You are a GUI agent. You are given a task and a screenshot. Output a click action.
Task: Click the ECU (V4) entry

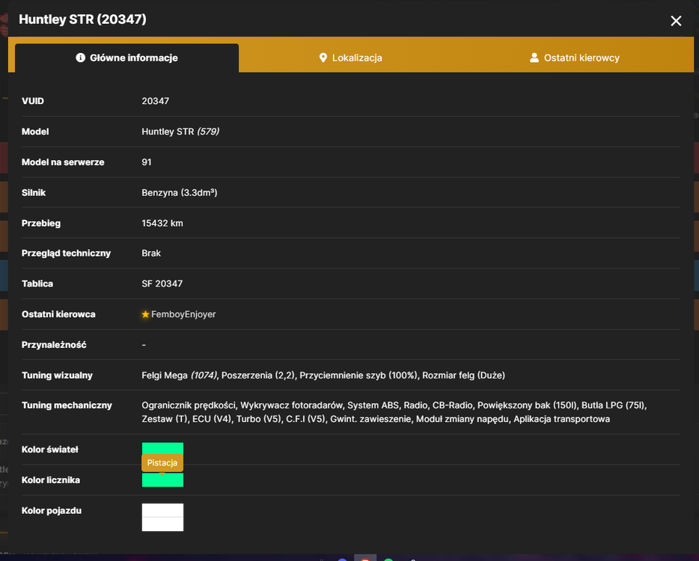[211, 419]
